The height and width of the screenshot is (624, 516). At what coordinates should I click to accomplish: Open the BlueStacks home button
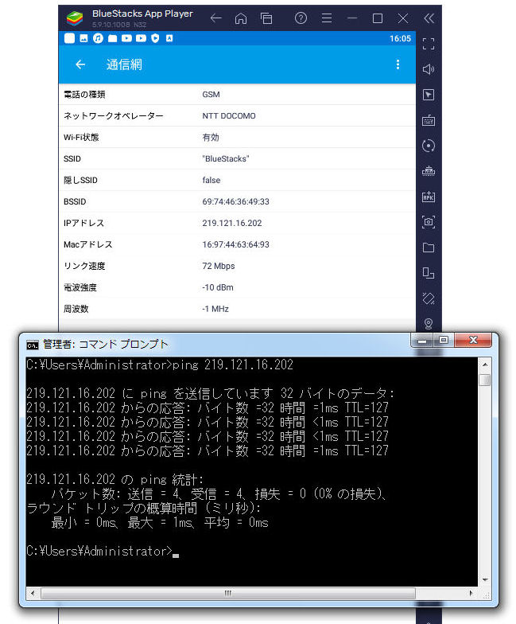point(241,18)
